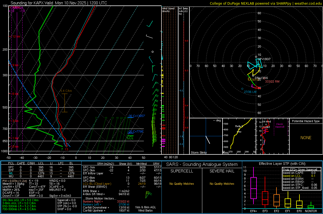Click the '27/36 LM' storm motion label
Screen dimensions: 323x214
click(x=250, y=92)
